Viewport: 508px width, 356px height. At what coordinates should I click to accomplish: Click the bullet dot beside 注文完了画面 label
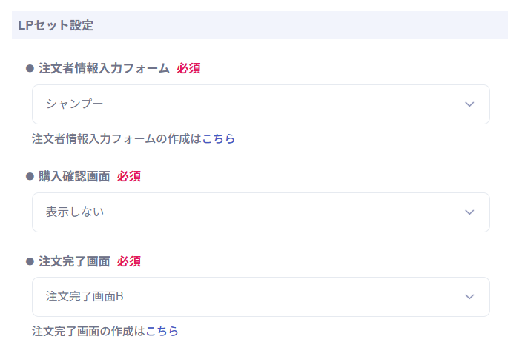coord(30,261)
